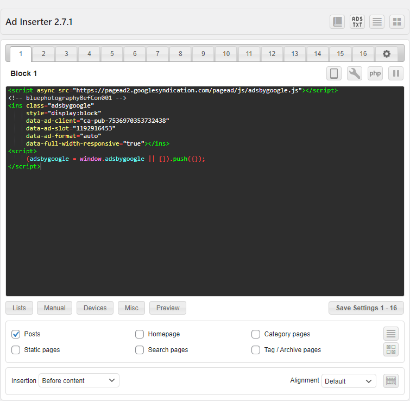Open the ads.txt editor icon
Image resolution: width=410 pixels, height=401 pixels.
pyautogui.click(x=357, y=22)
